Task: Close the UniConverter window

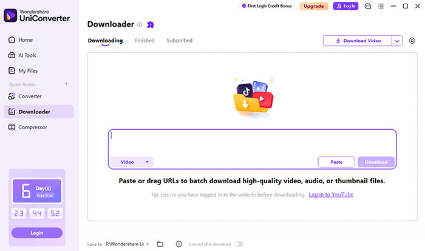Action: [418, 6]
